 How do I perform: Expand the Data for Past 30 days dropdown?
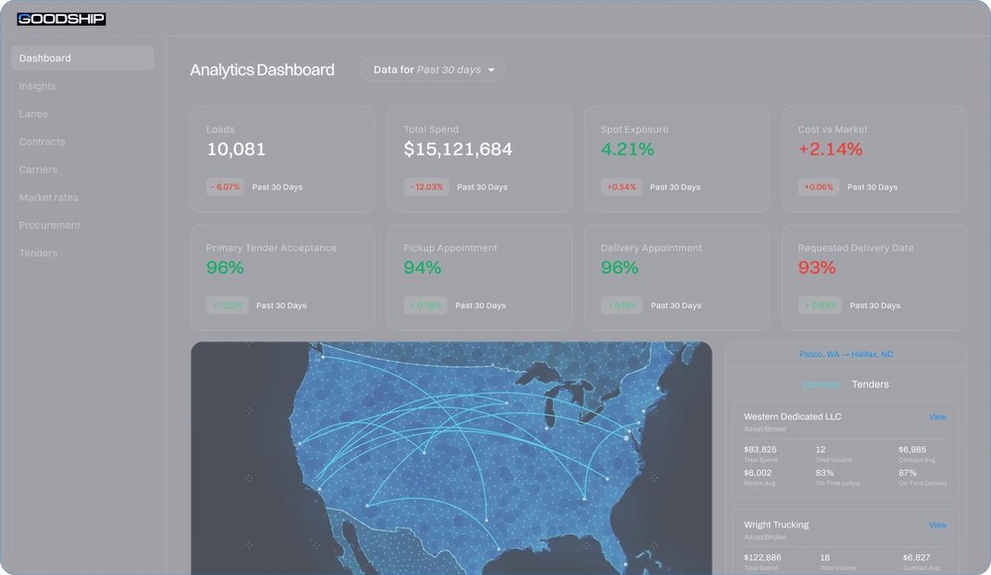click(x=432, y=69)
